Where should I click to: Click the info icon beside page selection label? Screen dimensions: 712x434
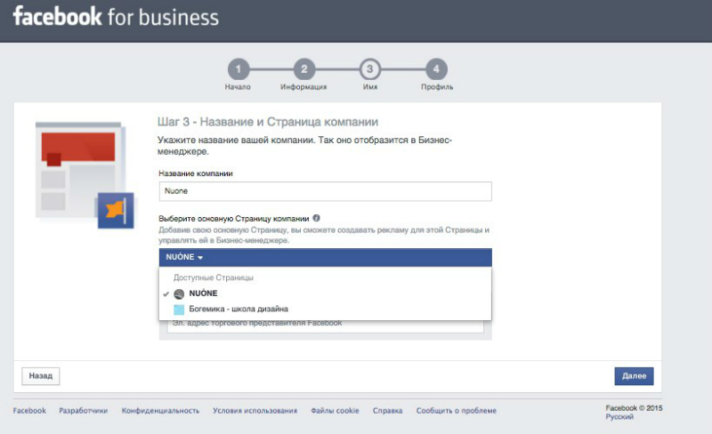click(317, 218)
